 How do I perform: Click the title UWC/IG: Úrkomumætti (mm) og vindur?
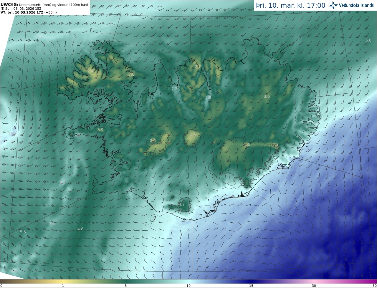click(44, 5)
